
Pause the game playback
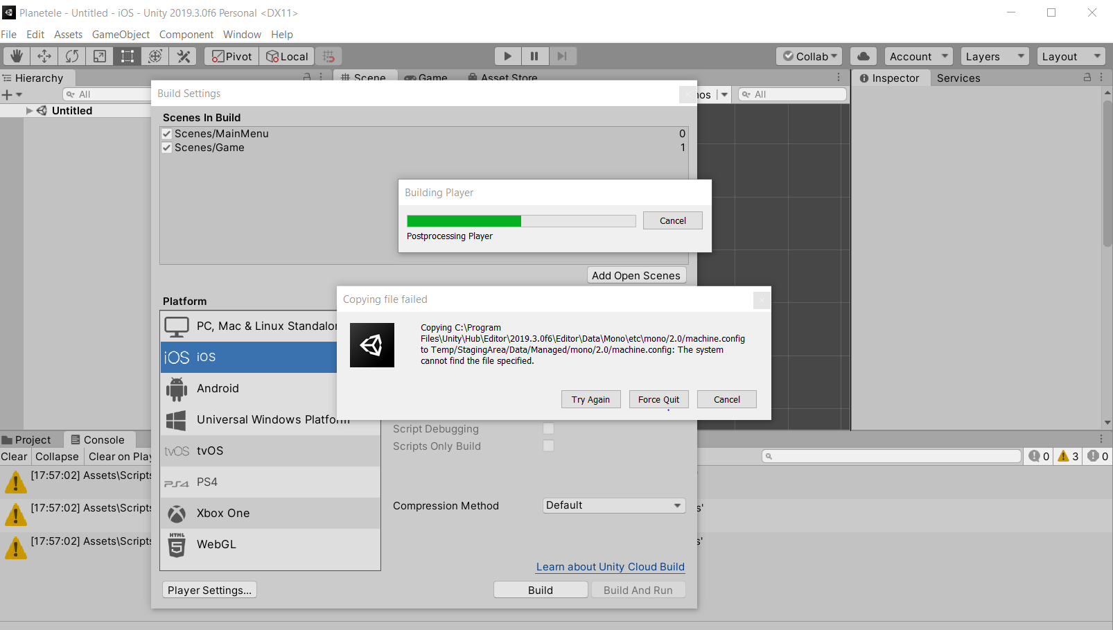534,56
